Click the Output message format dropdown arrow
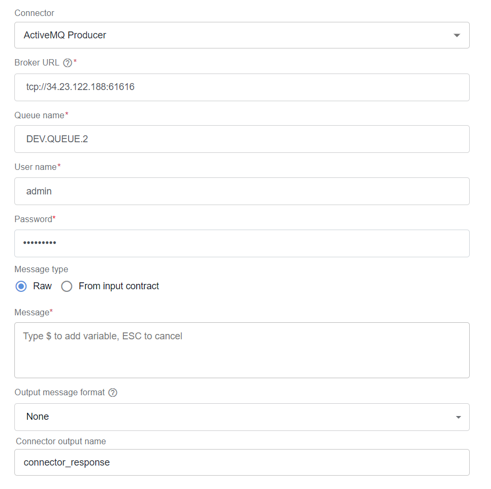Viewport: 491px width, 489px height. pyautogui.click(x=459, y=417)
